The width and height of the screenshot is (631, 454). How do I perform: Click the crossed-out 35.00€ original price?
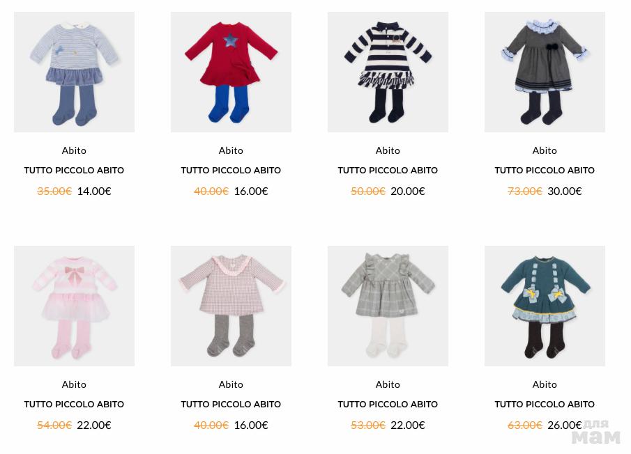[54, 191]
